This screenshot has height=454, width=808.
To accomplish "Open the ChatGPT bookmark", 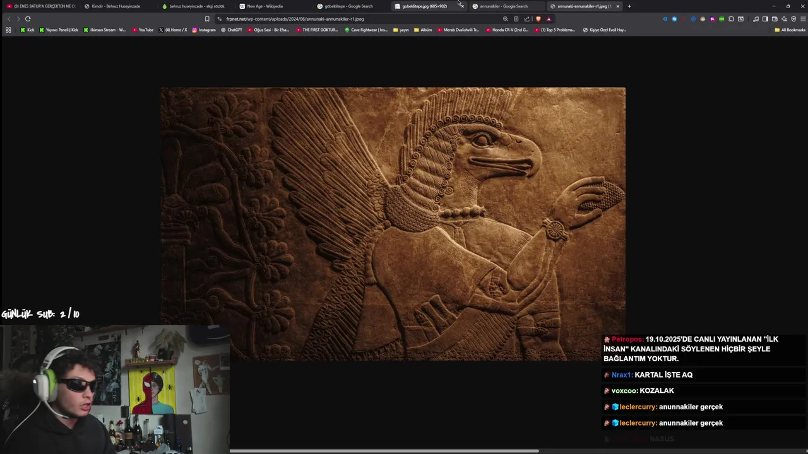I will [x=231, y=30].
